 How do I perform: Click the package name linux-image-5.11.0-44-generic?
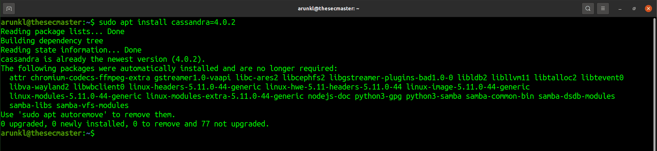[468, 87]
